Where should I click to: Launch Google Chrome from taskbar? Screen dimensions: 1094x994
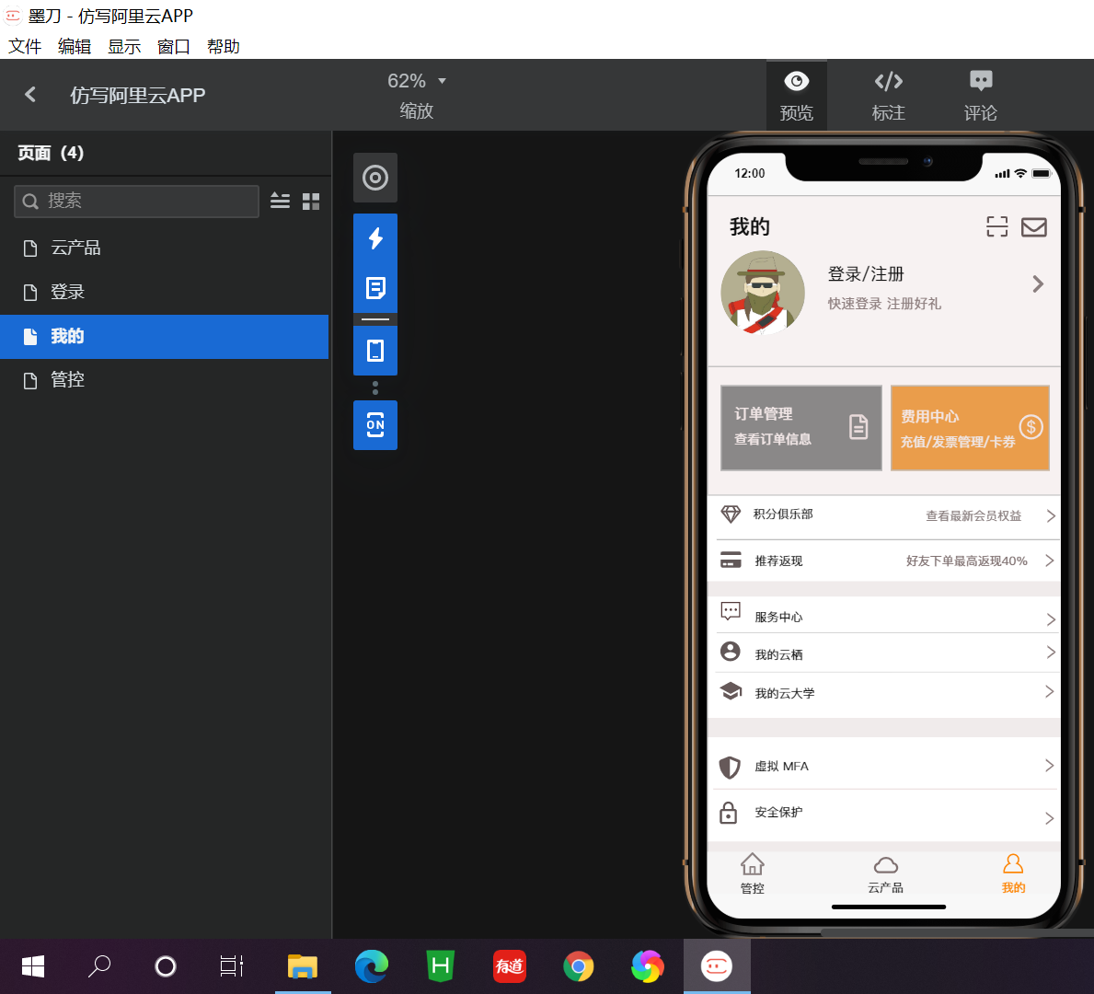pyautogui.click(x=579, y=966)
